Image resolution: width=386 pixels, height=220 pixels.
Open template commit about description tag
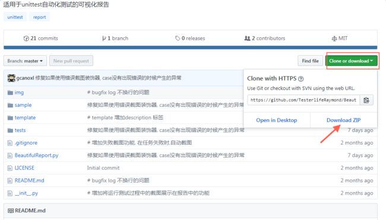pyautogui.click(x=125, y=117)
